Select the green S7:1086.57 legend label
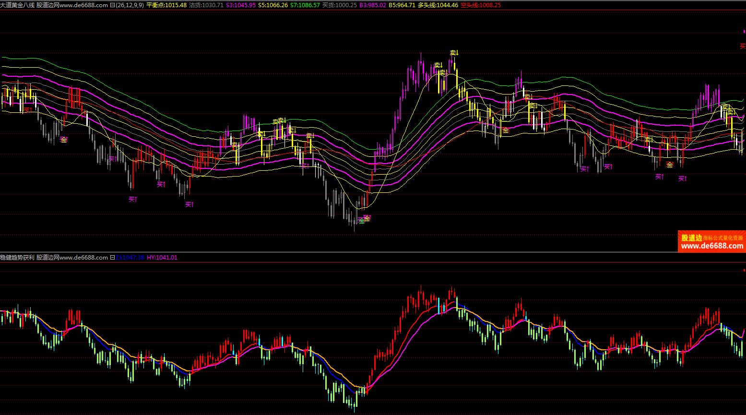The image size is (746, 415). click(305, 5)
